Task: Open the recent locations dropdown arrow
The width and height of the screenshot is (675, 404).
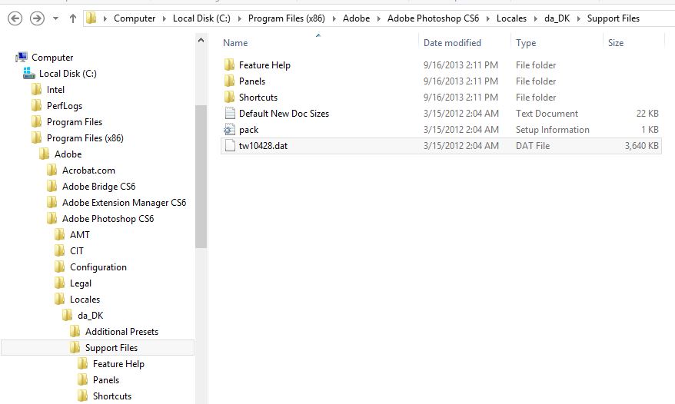Action: click(55, 18)
